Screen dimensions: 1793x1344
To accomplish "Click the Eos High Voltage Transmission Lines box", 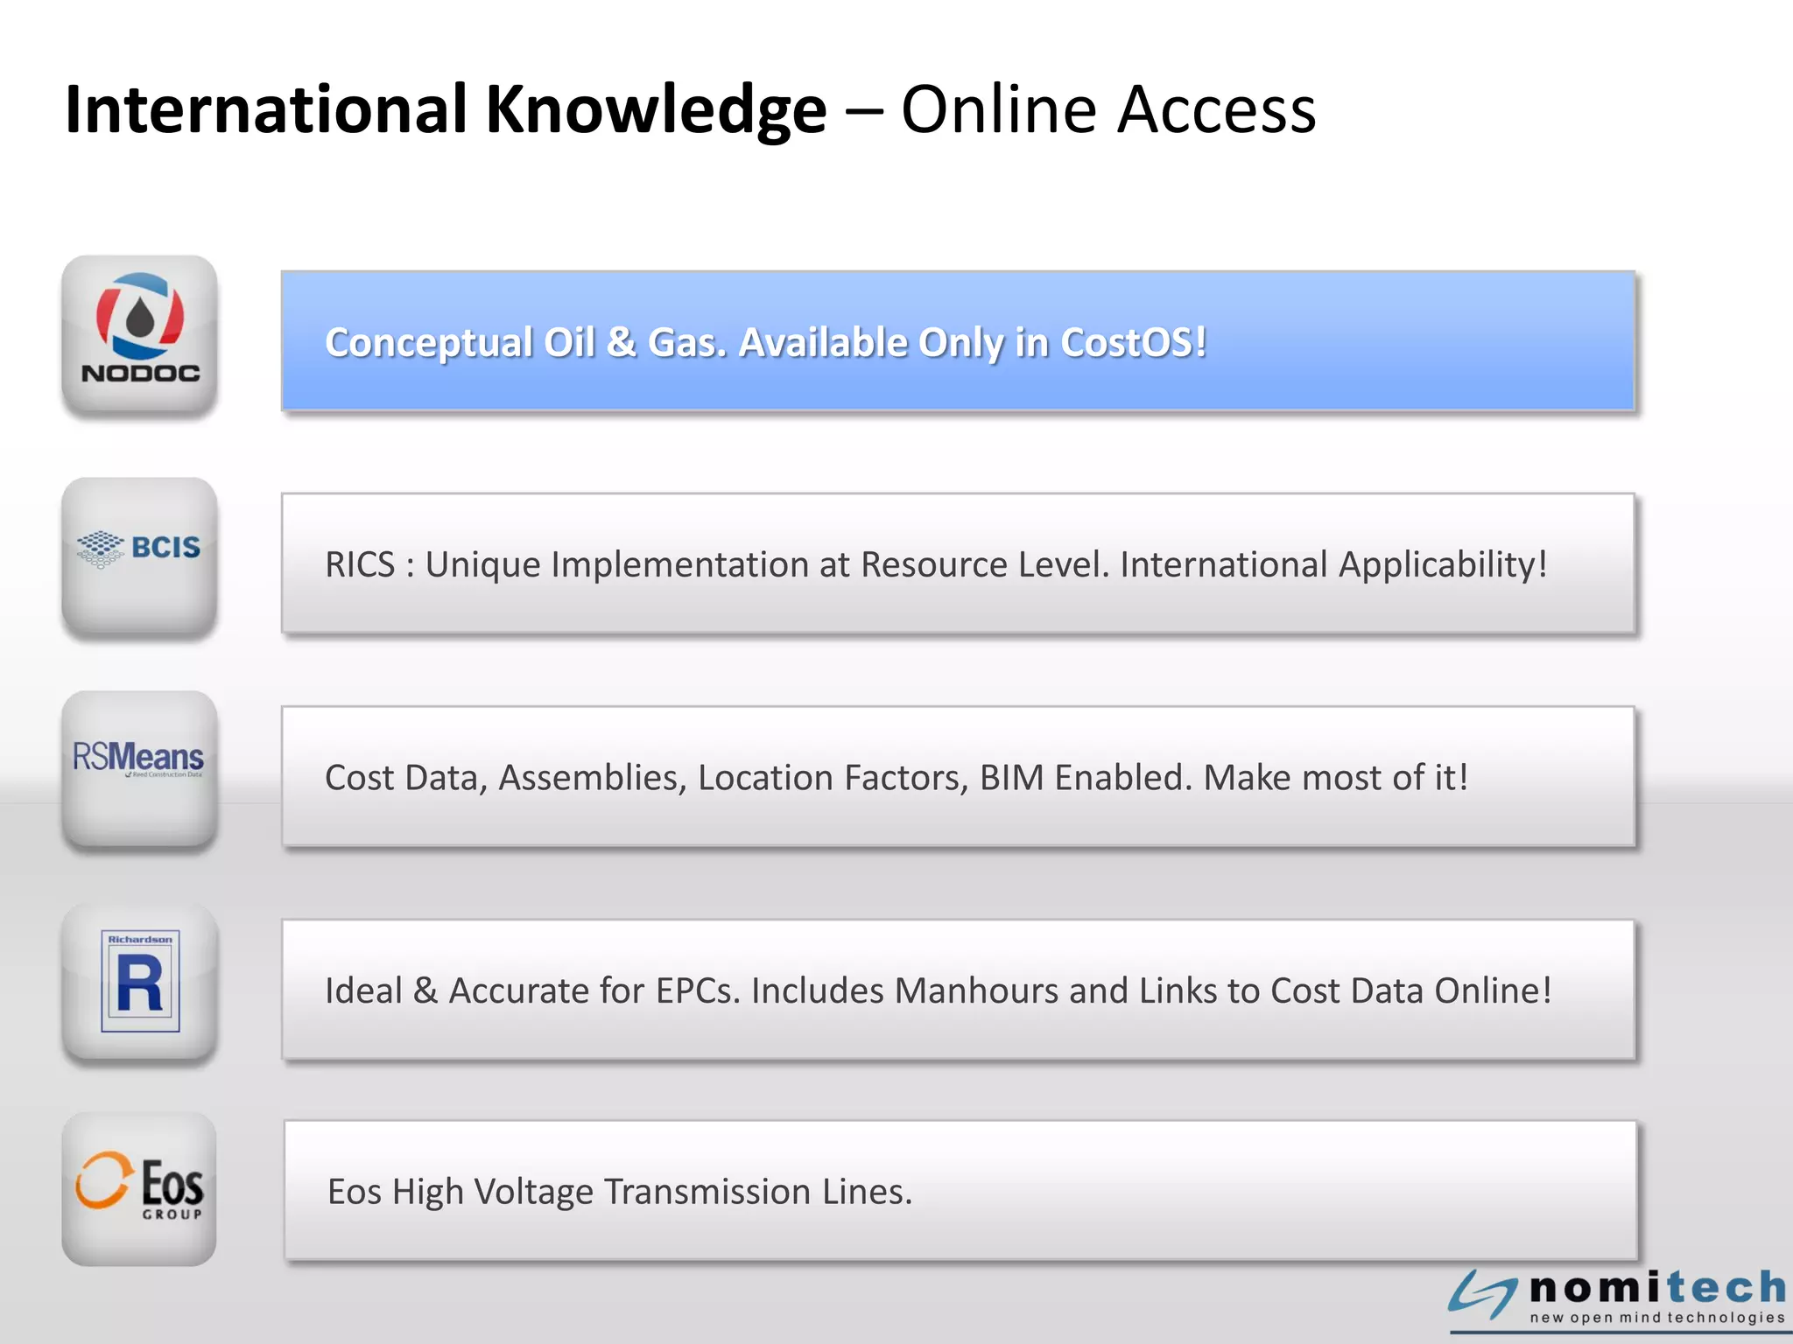I will pyautogui.click(x=960, y=1191).
